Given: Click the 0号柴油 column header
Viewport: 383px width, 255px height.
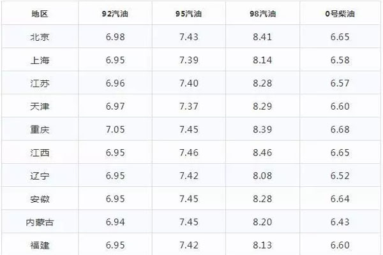Looking at the screenshot, I should click(x=340, y=13).
